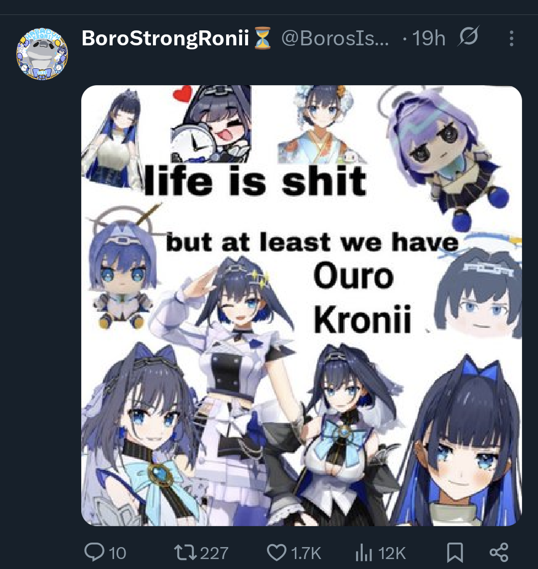This screenshot has height=569, width=538.
Task: Click the hourglass emoji beside username
Action: 263,38
